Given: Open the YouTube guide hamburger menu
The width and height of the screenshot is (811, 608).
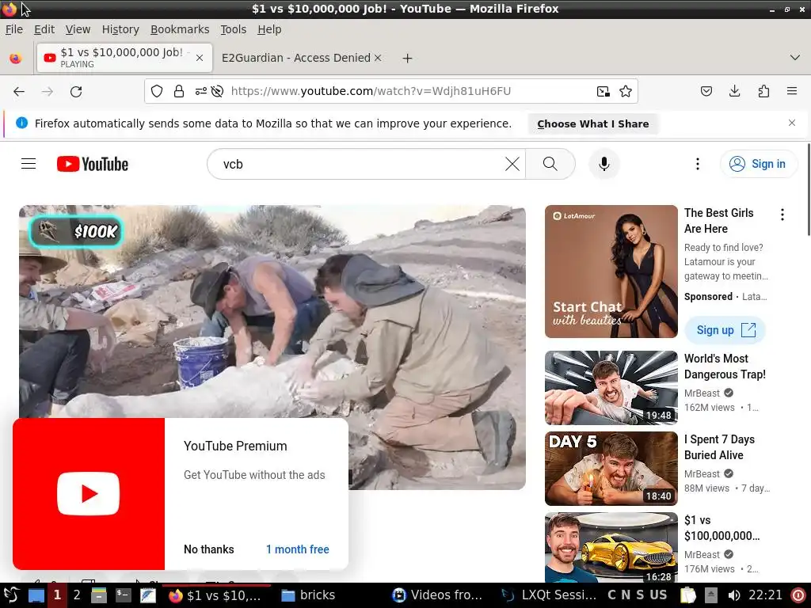Looking at the screenshot, I should (29, 164).
